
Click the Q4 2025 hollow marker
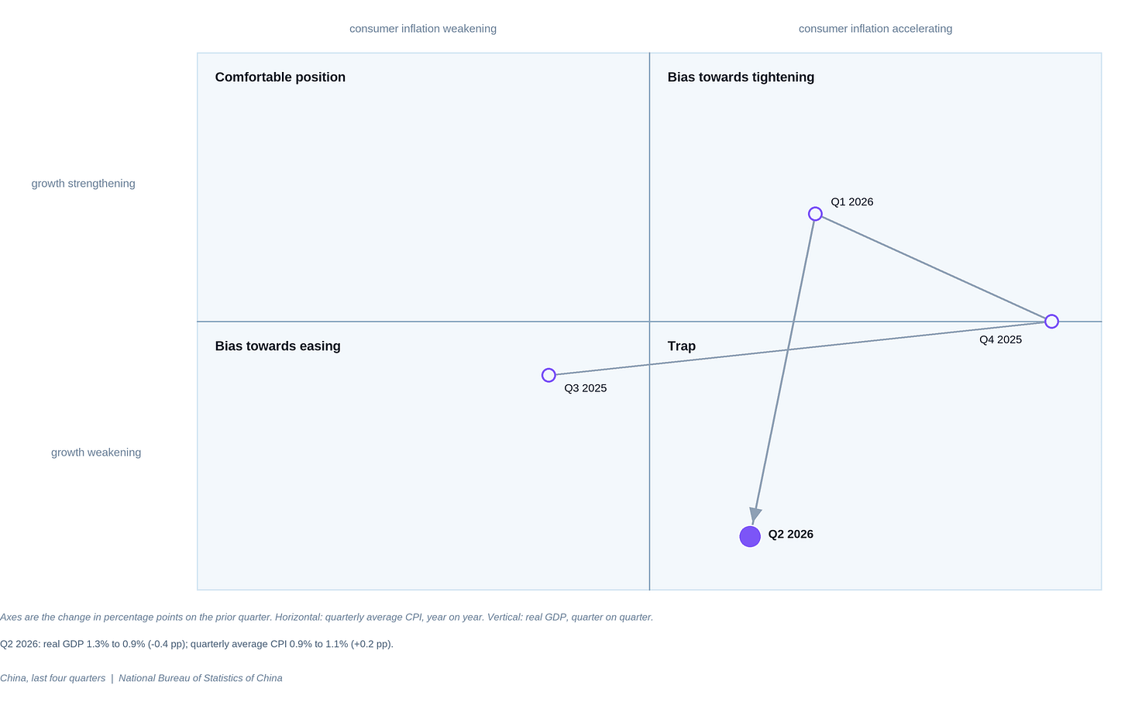coord(1051,322)
